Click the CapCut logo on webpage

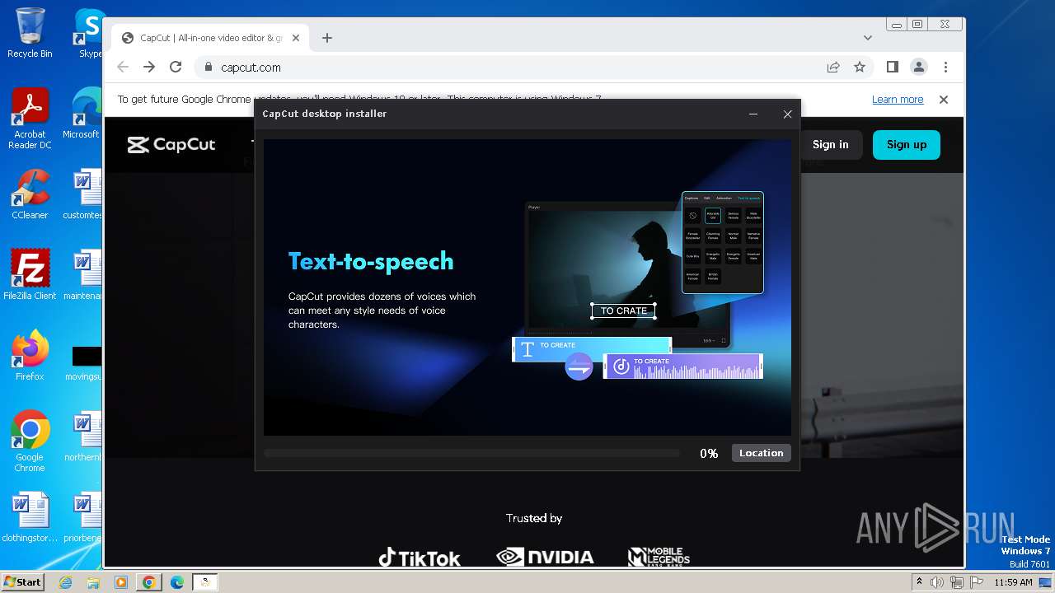[x=171, y=145]
